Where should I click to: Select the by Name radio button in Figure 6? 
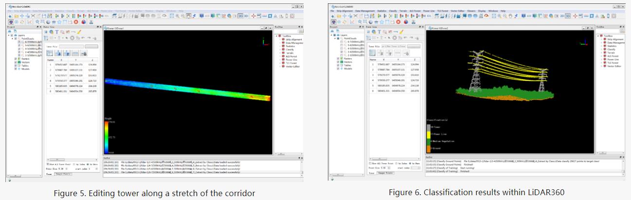pos(410,163)
